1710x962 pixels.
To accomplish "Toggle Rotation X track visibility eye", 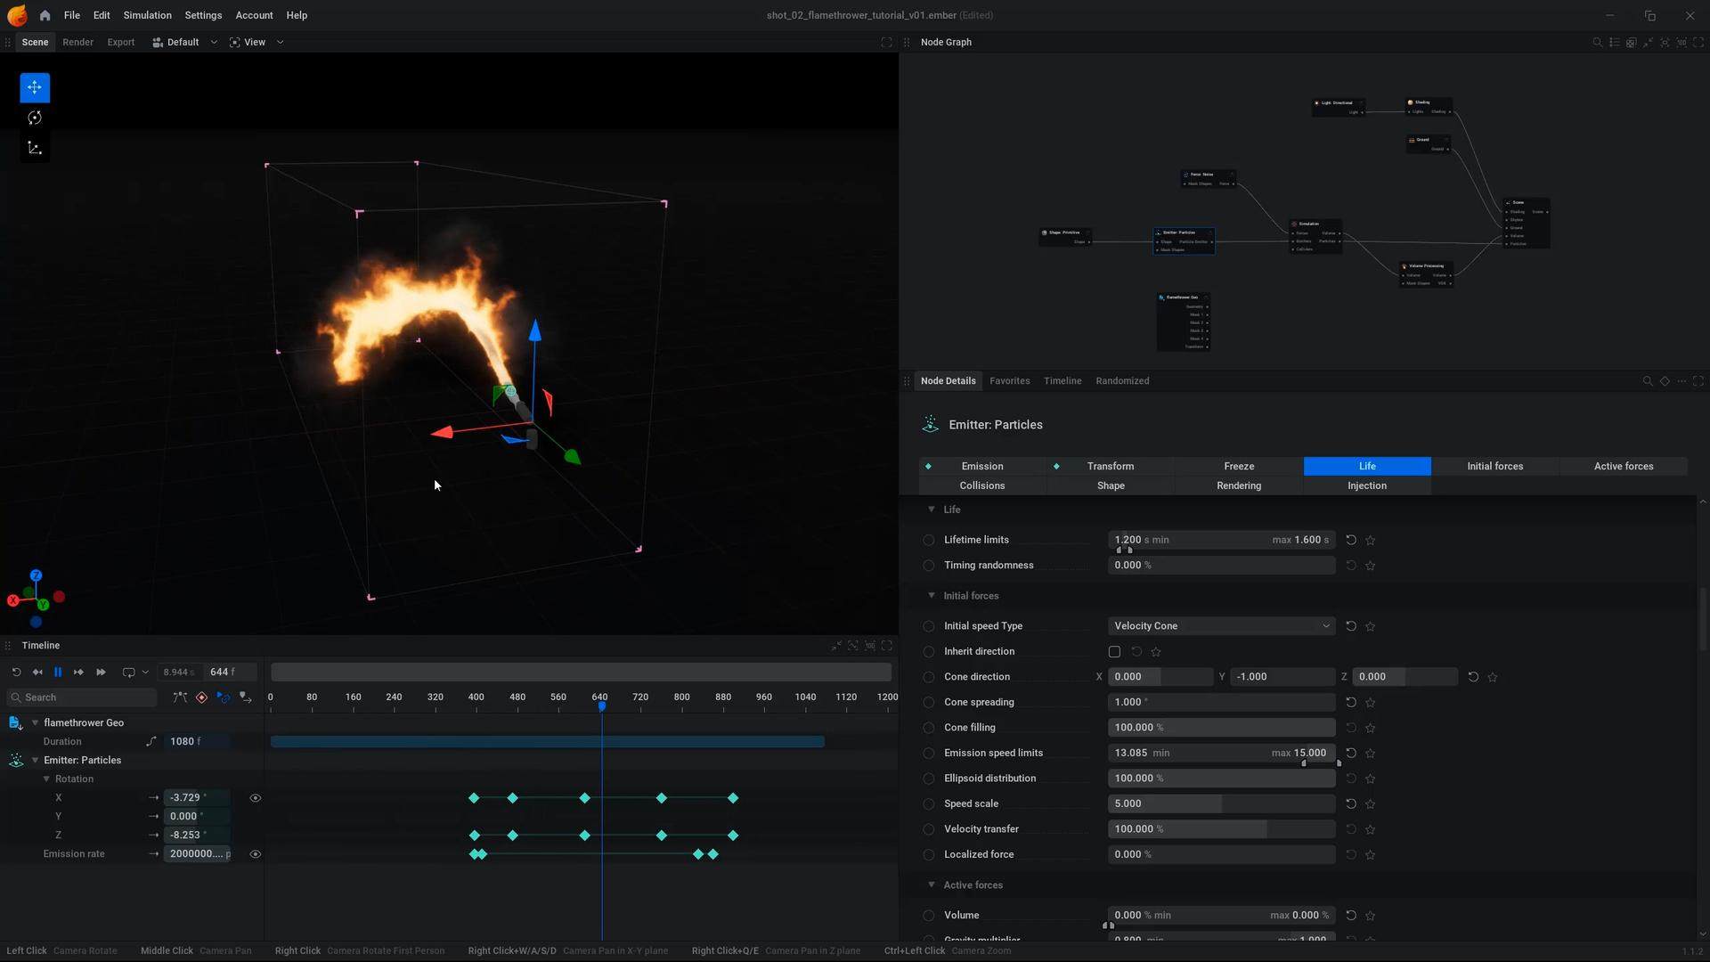I will 256,798.
